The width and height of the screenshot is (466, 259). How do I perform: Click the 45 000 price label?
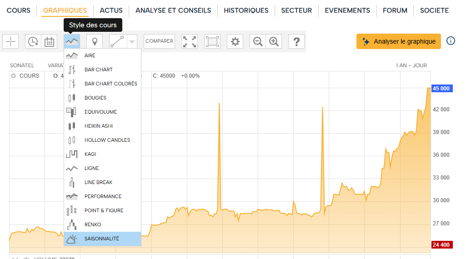[442, 89]
